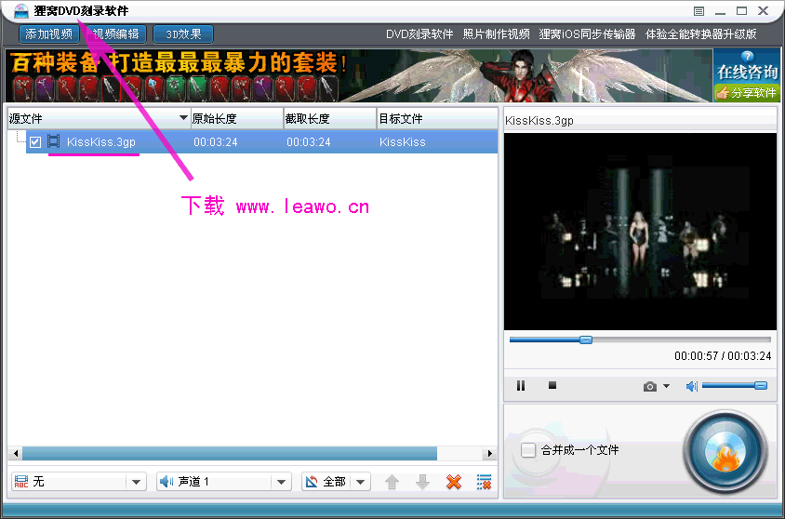
Task: Enable the 合并成一个文件 checkbox
Action: point(528,450)
